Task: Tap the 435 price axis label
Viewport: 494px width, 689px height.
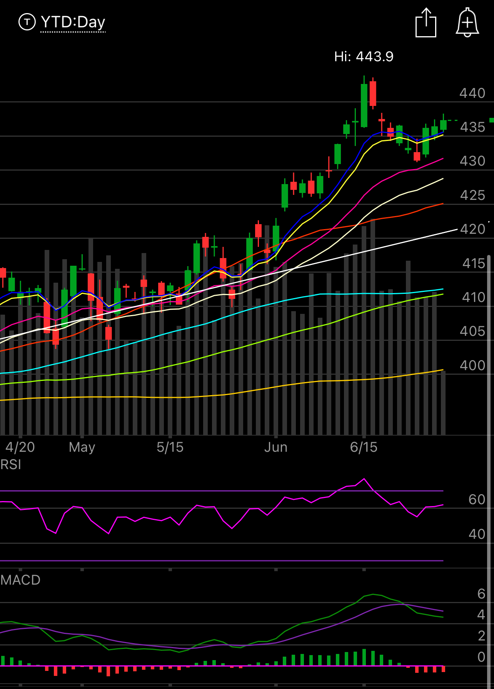Action: pos(473,127)
